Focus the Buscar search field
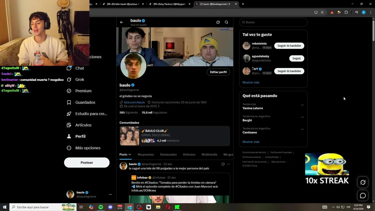 (x=273, y=22)
